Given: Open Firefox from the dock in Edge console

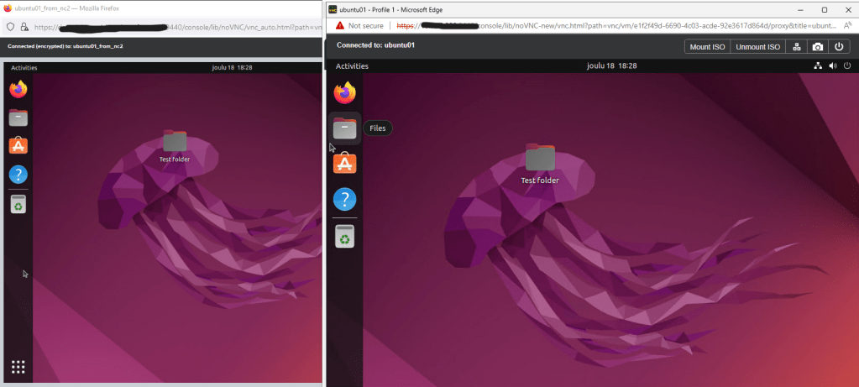Looking at the screenshot, I should (344, 92).
